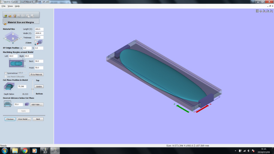Open Chrome from the taskbar
Screen dimensions: 274x154
(x=25, y=151)
